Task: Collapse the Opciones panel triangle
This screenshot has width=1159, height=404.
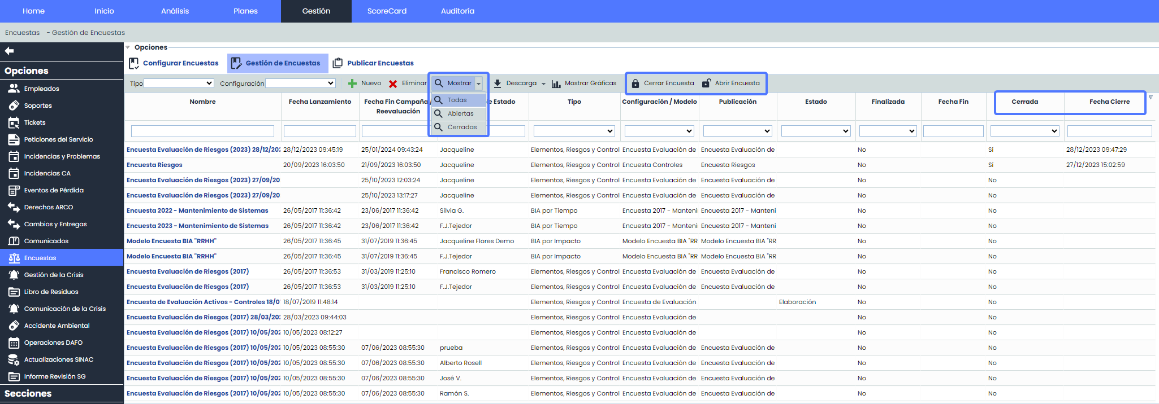Action: (x=128, y=47)
